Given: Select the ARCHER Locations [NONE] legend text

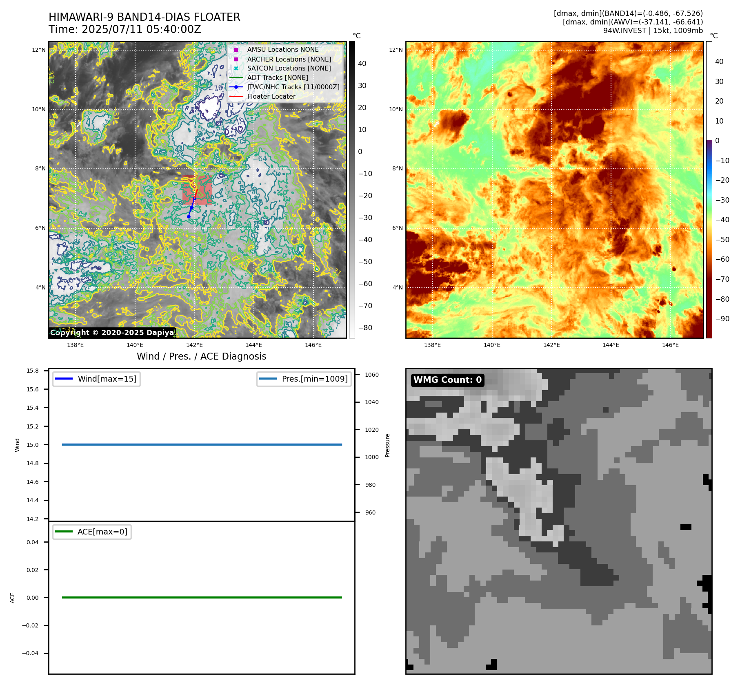Looking at the screenshot, I should pos(289,59).
